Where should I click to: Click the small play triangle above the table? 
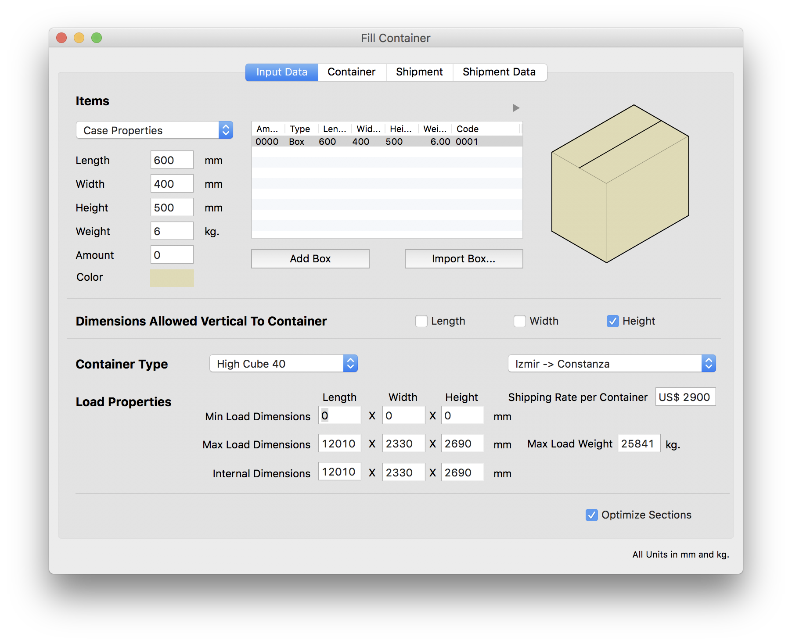(x=516, y=108)
